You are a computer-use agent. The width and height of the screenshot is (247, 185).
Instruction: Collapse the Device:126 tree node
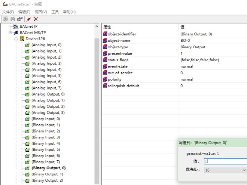(x=16, y=39)
